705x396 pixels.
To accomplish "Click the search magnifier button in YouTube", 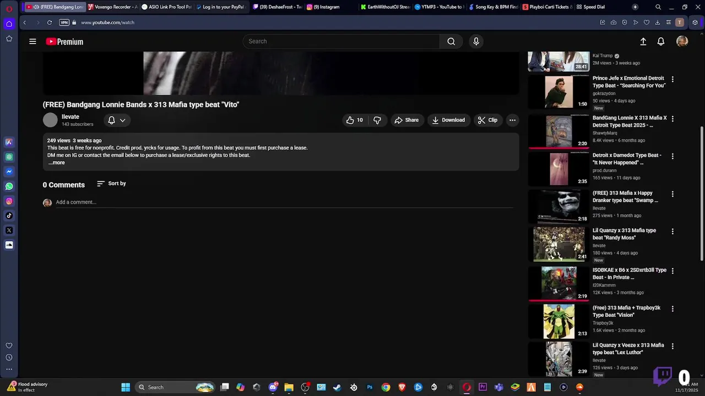I will coord(451,41).
